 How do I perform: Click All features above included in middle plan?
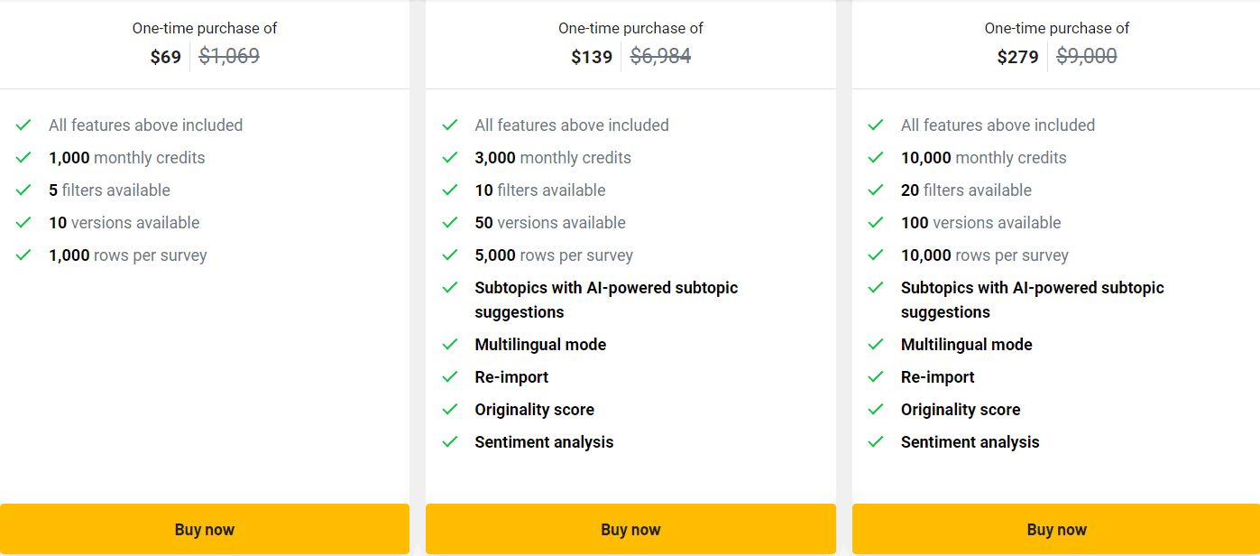click(572, 125)
